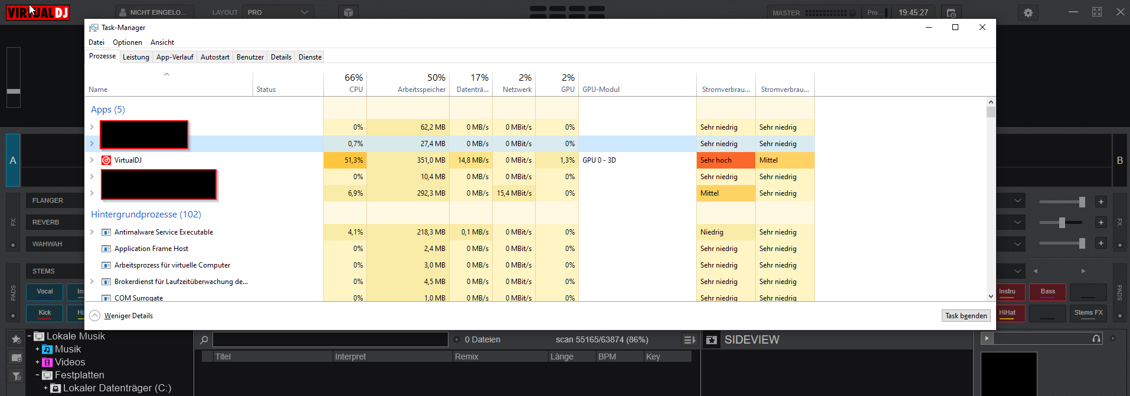Toggle the REVERB effect

[54, 223]
